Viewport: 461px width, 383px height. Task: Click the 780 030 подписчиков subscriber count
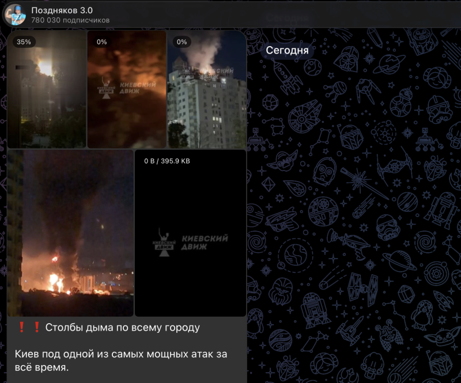pyautogui.click(x=70, y=20)
